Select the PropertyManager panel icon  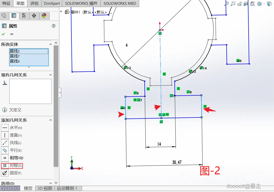[14, 16]
